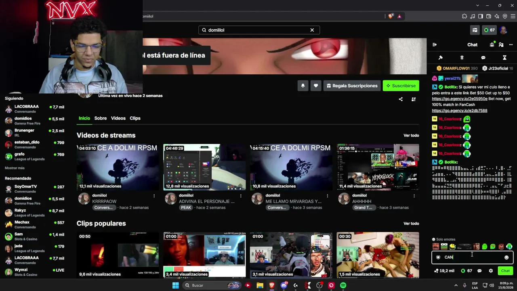
Task: Switch to the Inicio tab
Action: 84,118
